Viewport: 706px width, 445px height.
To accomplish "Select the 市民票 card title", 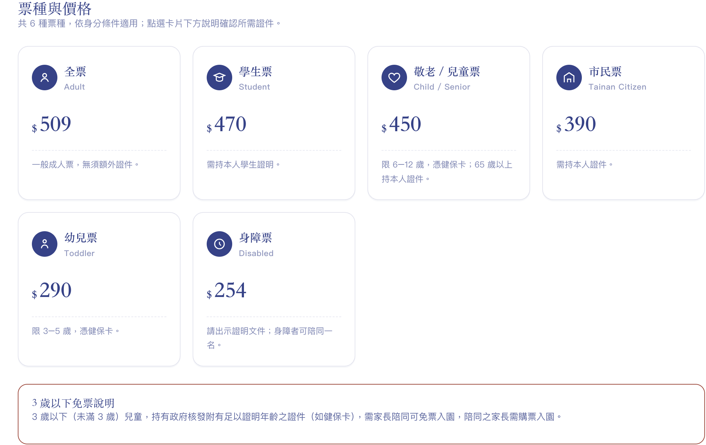I will (605, 71).
